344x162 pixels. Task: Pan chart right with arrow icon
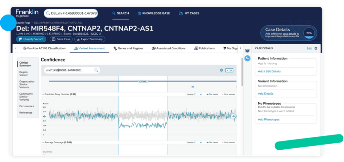click(x=233, y=116)
